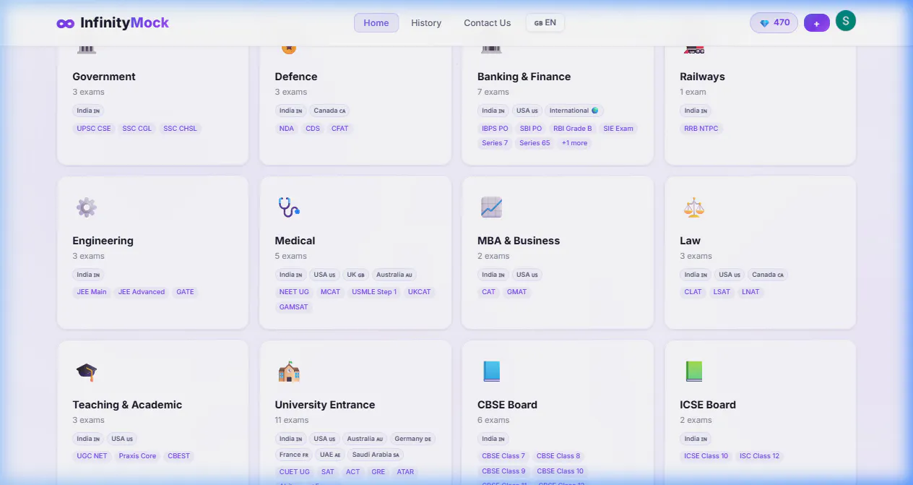Open the Engineering gear icon card

[x=87, y=207]
